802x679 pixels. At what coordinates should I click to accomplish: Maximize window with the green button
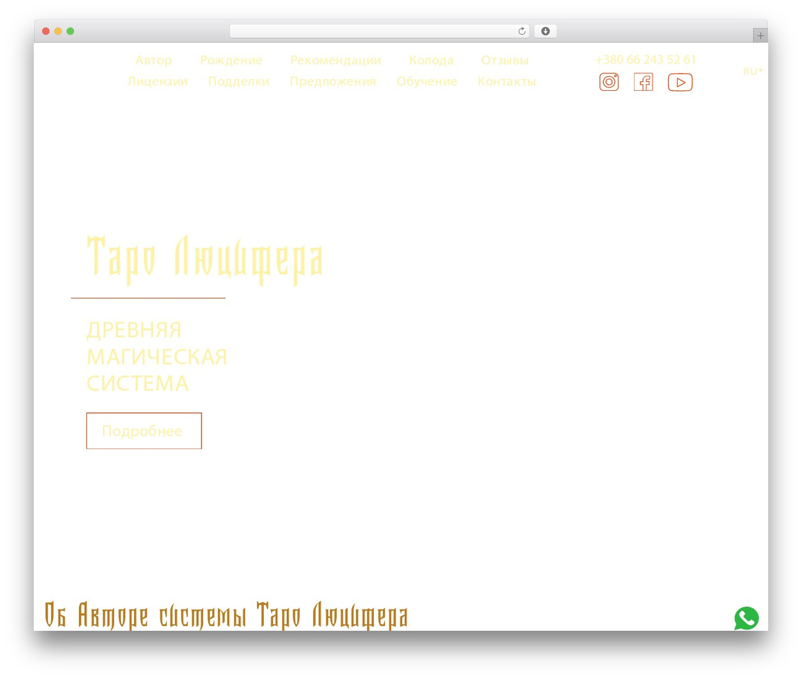pyautogui.click(x=70, y=31)
